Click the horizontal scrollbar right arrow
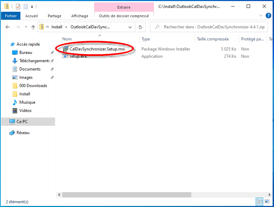Viewport: 274px width, 207px height. click(269, 195)
